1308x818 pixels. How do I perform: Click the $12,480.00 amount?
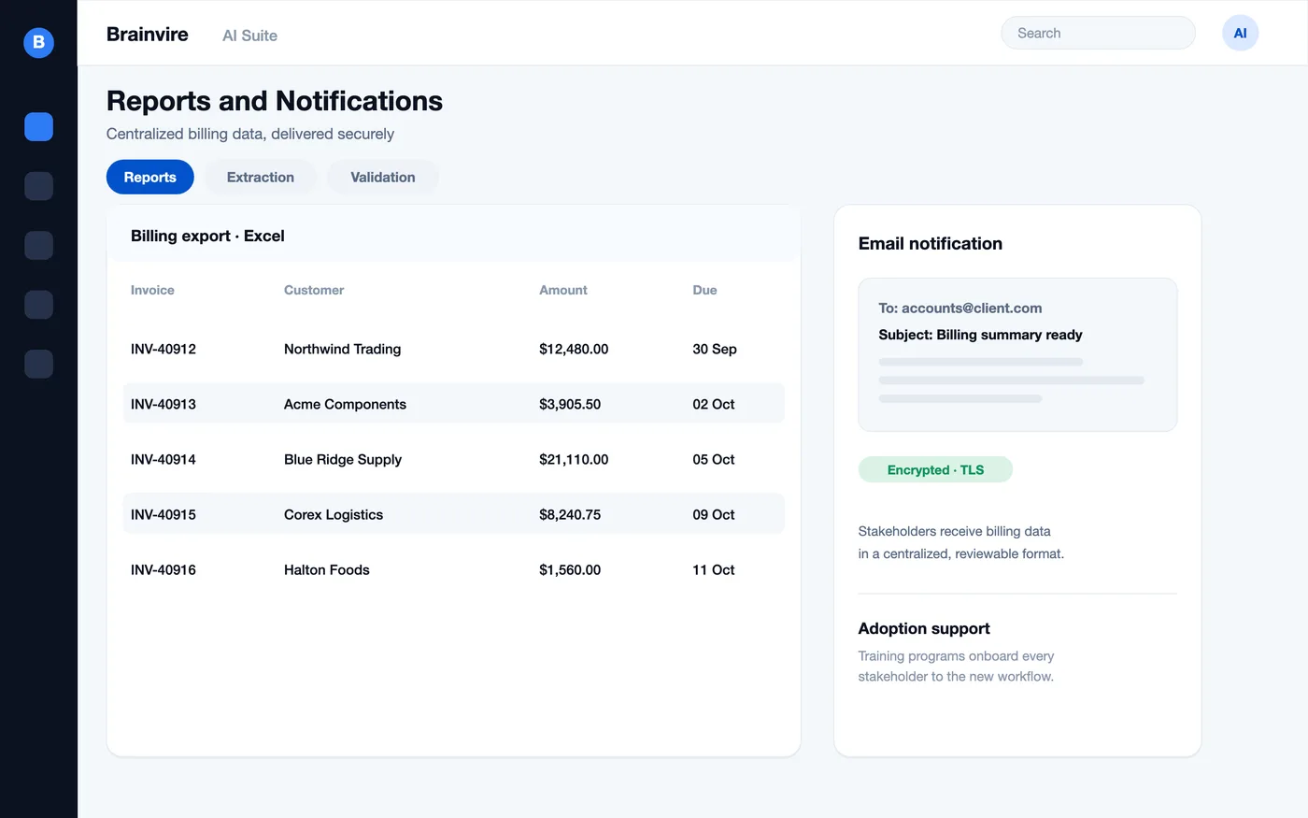coord(574,349)
